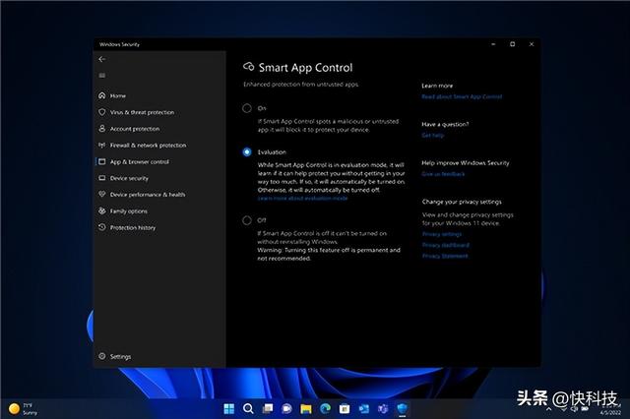Screen dimensions: 630x419
Task: Open the hamburger navigation menu
Action: [x=102, y=76]
